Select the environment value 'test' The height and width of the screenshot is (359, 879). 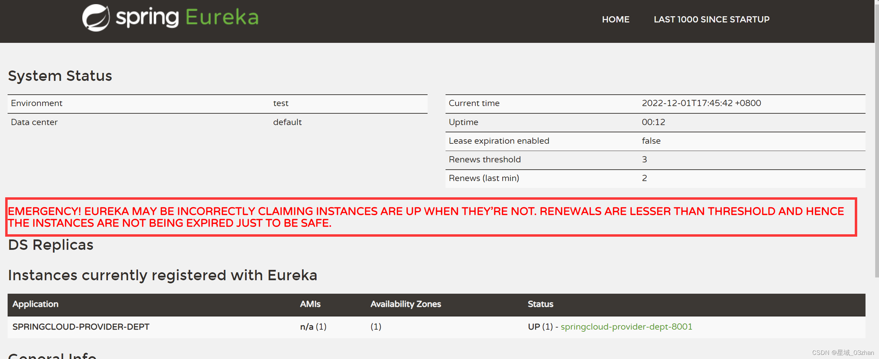point(281,103)
